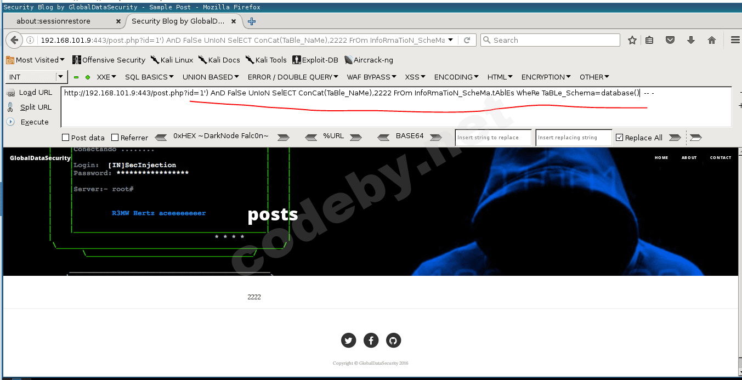Viewport: 742px width, 380px height.
Task: Click the left arrow before %URL
Action: point(311,137)
